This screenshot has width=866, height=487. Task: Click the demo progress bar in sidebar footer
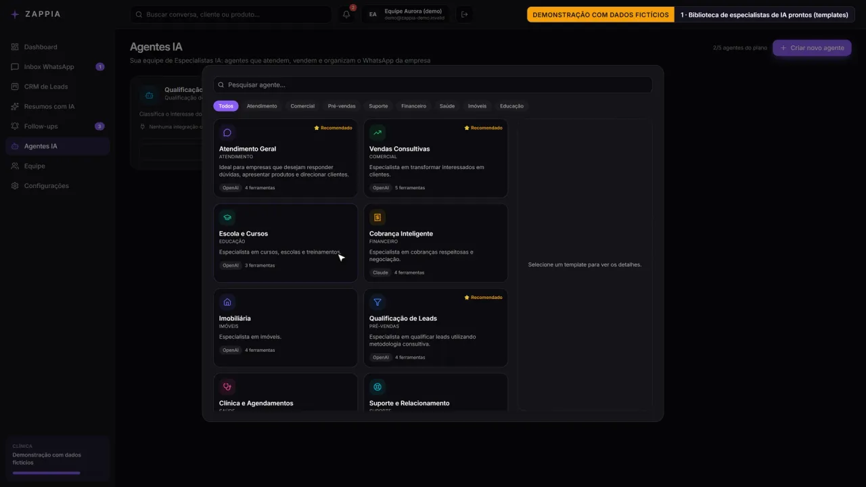[x=46, y=473]
